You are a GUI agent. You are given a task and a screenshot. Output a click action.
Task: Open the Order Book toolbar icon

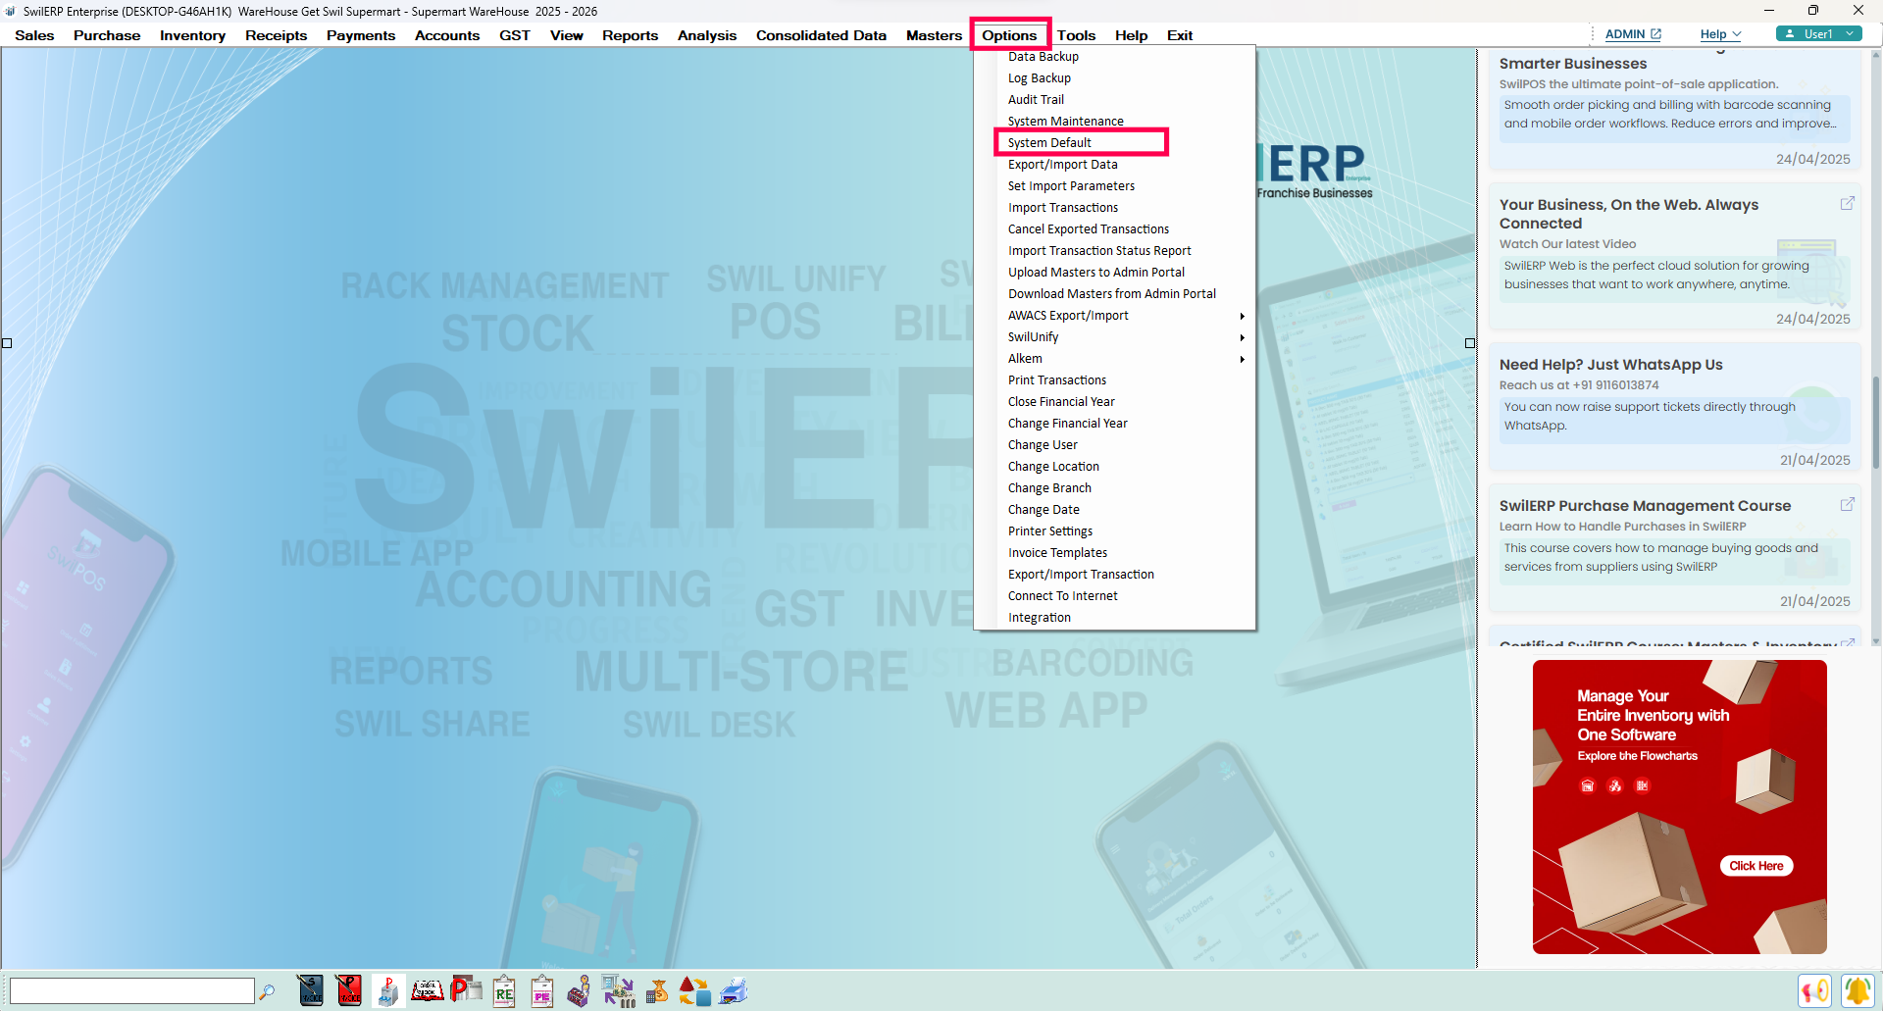tap(427, 990)
